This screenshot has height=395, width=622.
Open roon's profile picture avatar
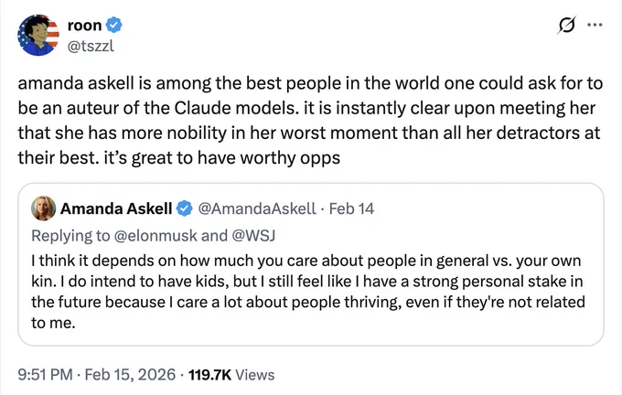coord(38,36)
